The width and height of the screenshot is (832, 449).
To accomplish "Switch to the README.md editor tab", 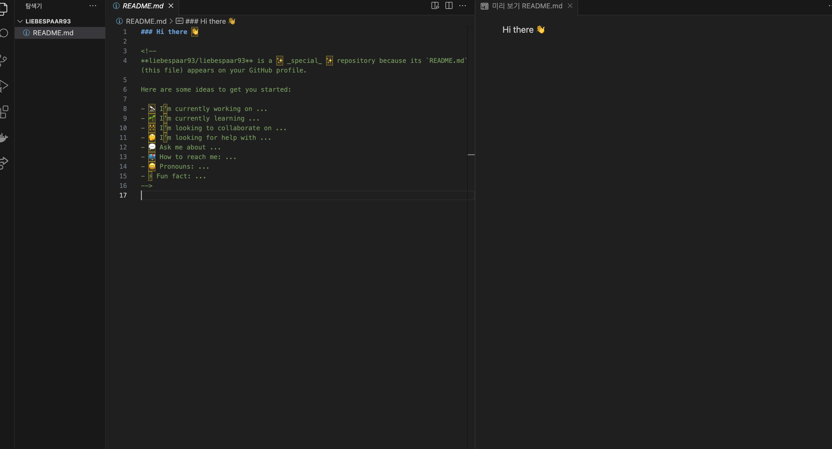I will (x=143, y=6).
